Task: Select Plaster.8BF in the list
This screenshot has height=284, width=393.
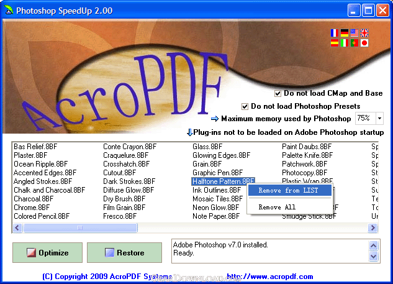Action: pyautogui.click(x=30, y=155)
